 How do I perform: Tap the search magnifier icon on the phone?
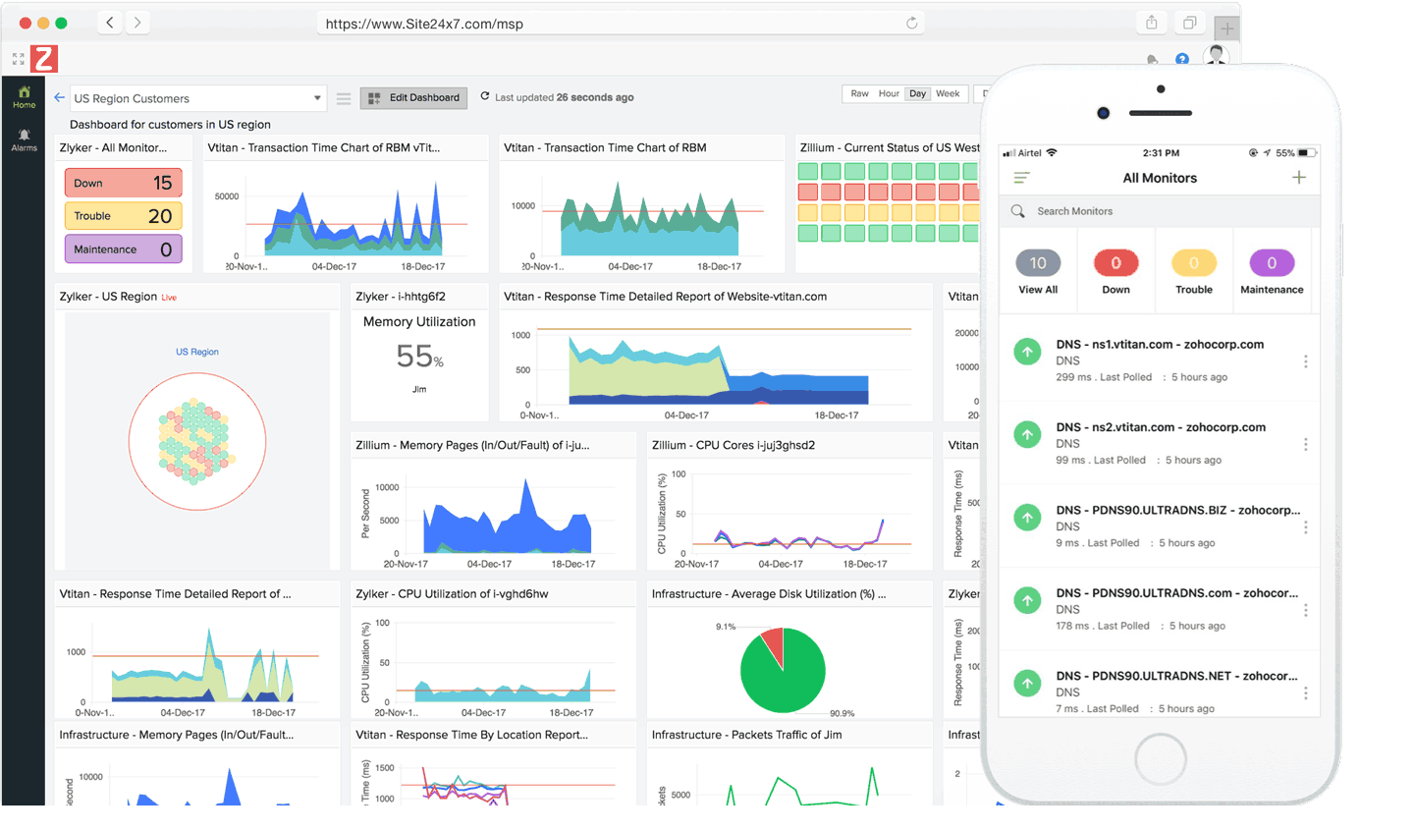[x=1017, y=210]
